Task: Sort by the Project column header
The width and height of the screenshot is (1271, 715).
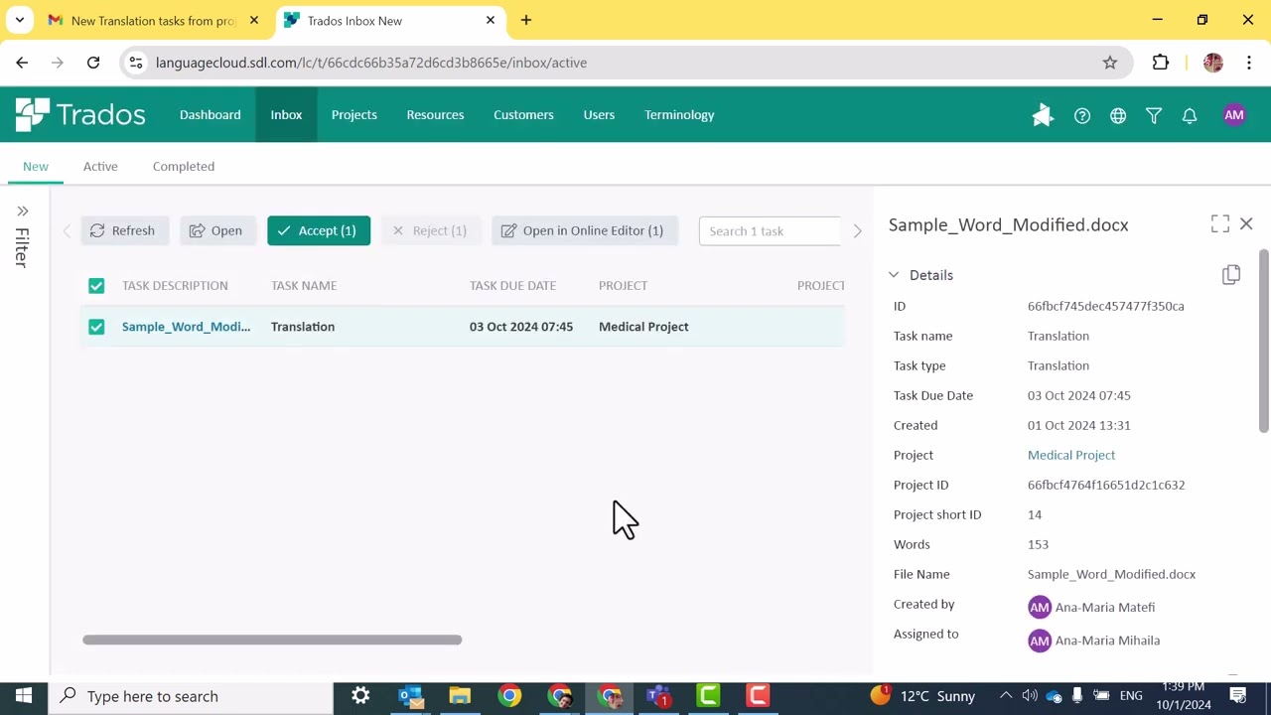Action: (x=623, y=286)
